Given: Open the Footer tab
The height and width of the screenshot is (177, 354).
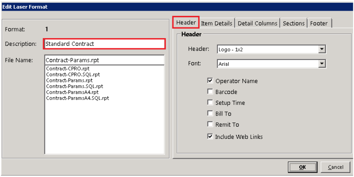Looking at the screenshot, I should point(319,23).
